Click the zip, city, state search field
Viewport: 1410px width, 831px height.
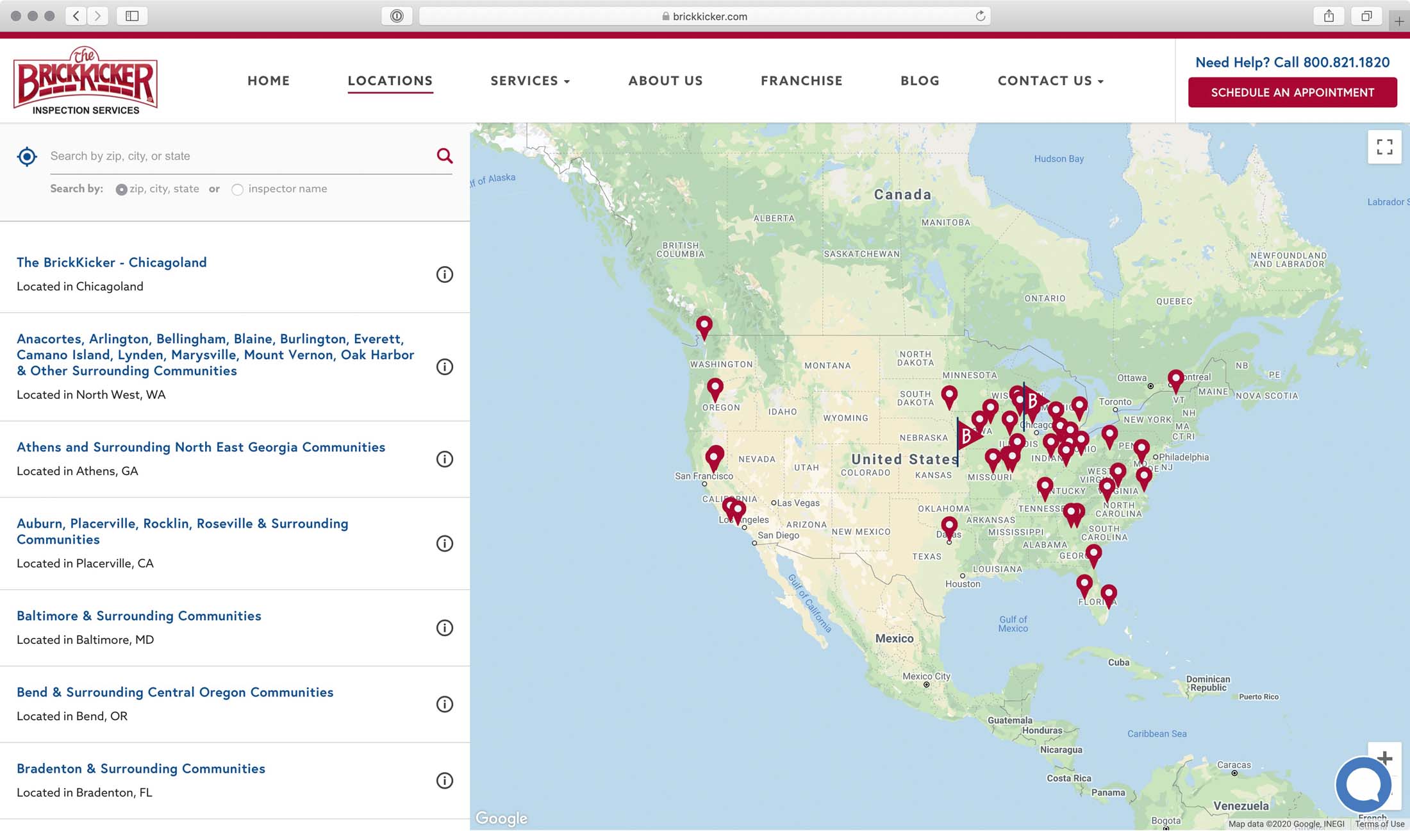tap(237, 156)
